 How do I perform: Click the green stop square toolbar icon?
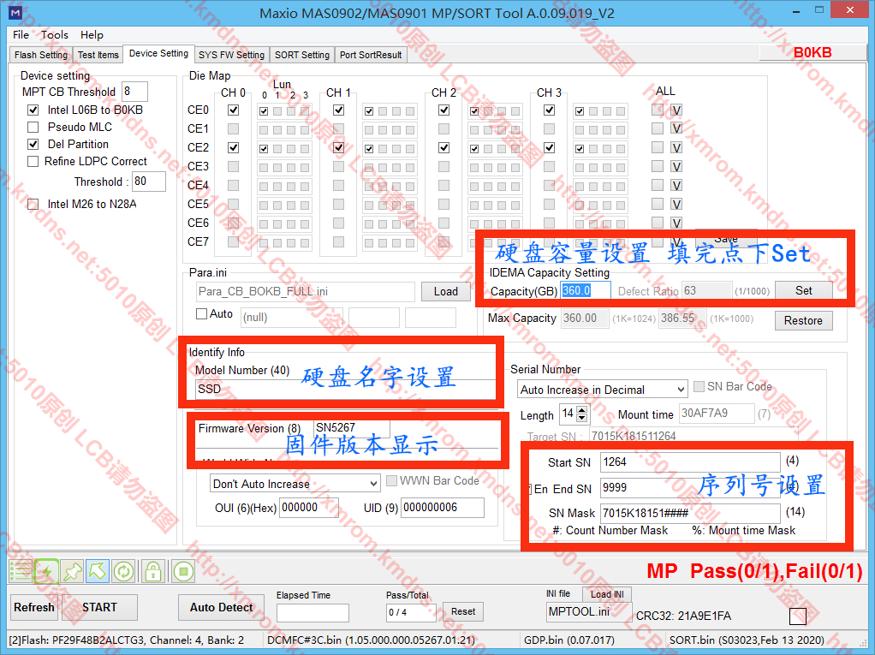pos(182,571)
